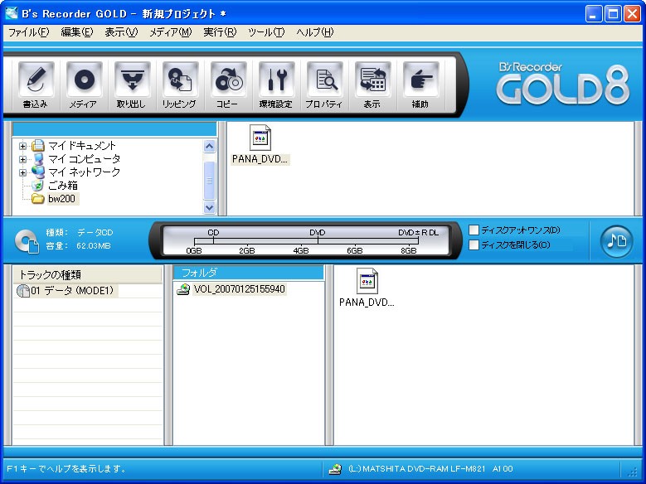
Task: Open the 補助 (Assist) pointing-hand icon
Action: [x=420, y=82]
